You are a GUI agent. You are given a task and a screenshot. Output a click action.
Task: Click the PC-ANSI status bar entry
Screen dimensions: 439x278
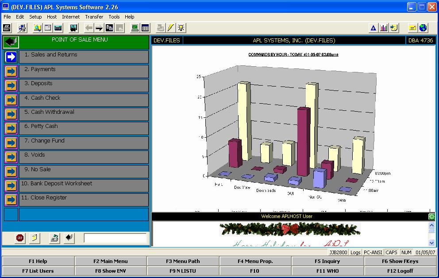[x=373, y=252]
